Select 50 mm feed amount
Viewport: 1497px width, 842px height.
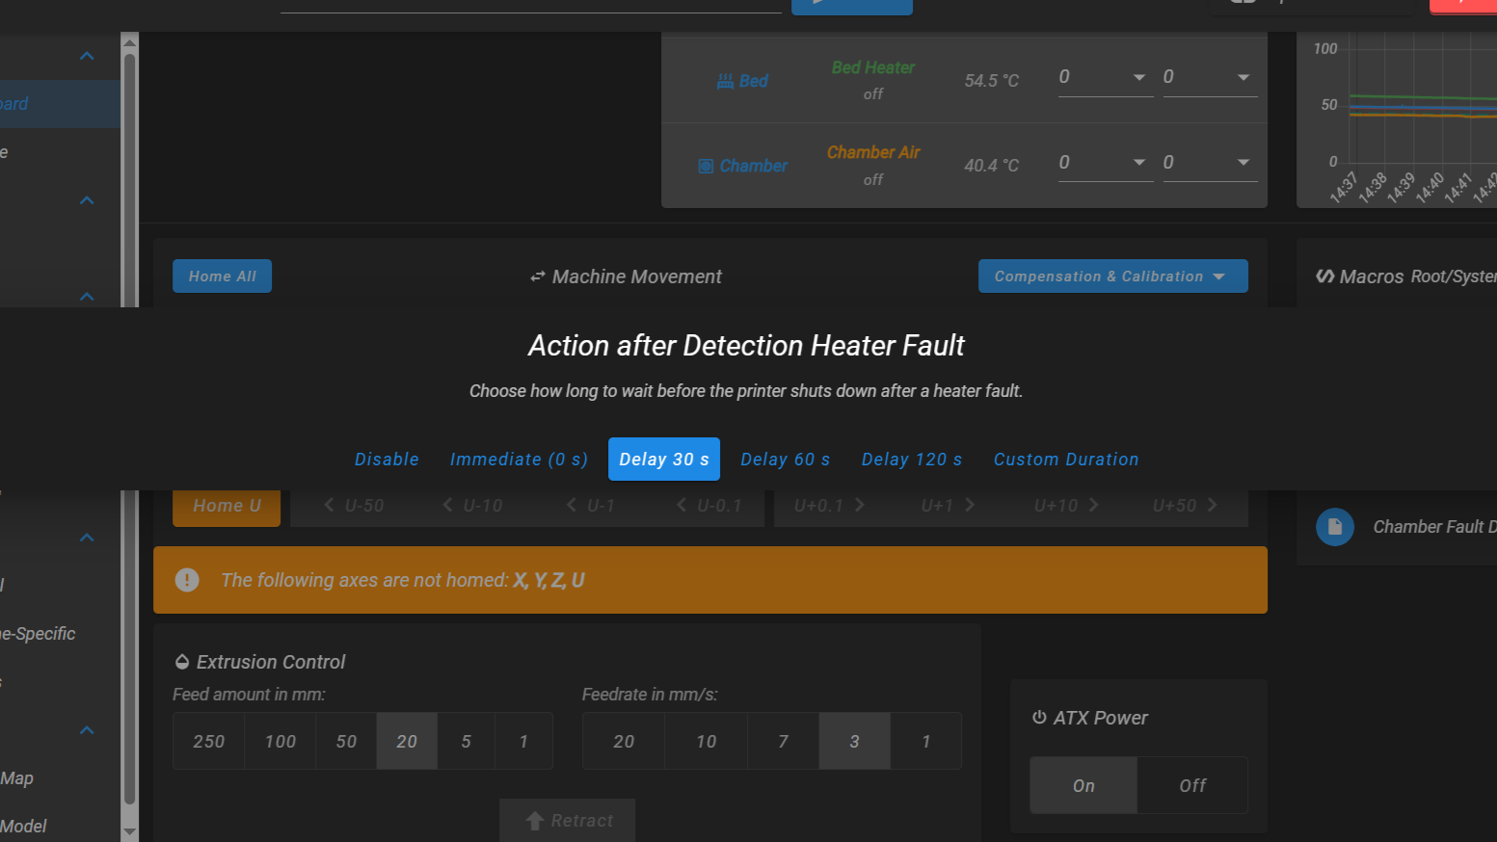click(346, 741)
